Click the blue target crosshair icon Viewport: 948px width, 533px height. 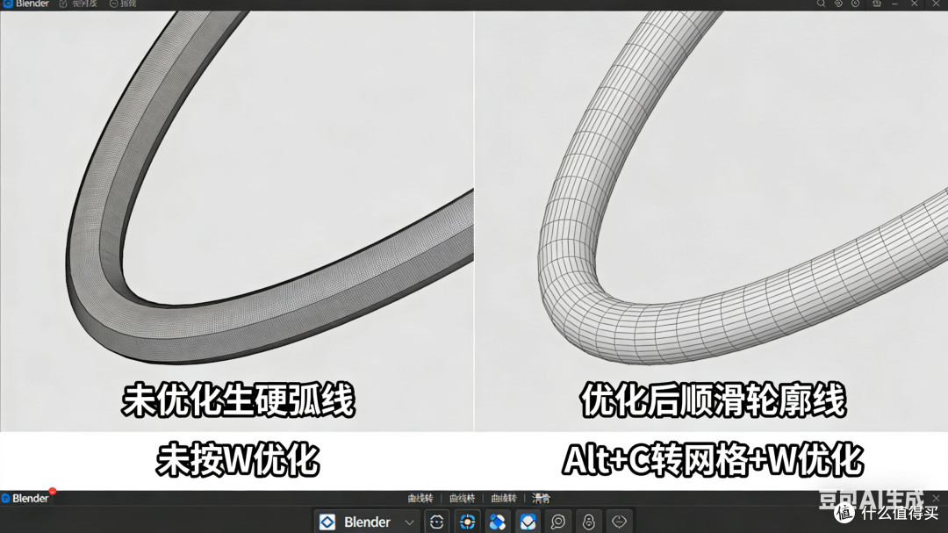[x=467, y=522]
